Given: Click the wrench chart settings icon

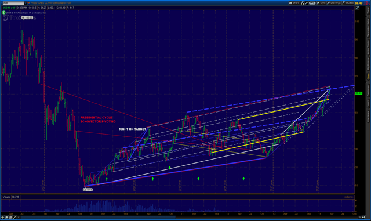Looking at the screenshot, I should 306,3.
